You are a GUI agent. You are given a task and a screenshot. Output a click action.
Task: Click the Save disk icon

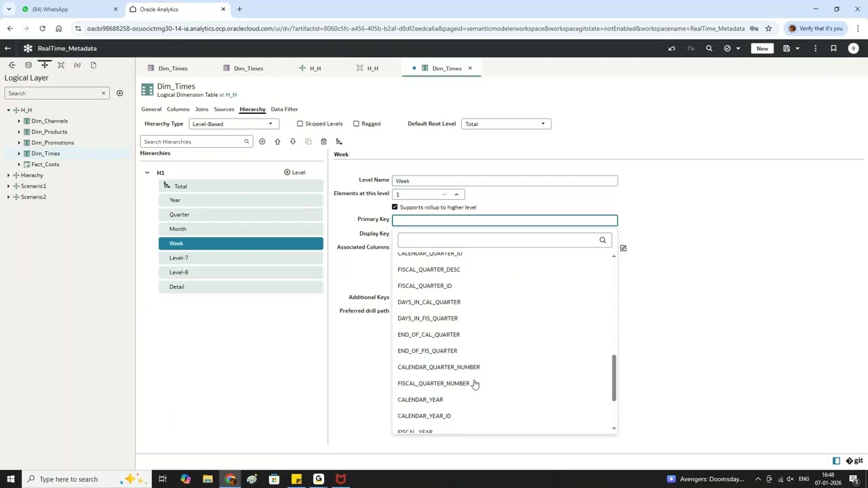[x=787, y=48]
